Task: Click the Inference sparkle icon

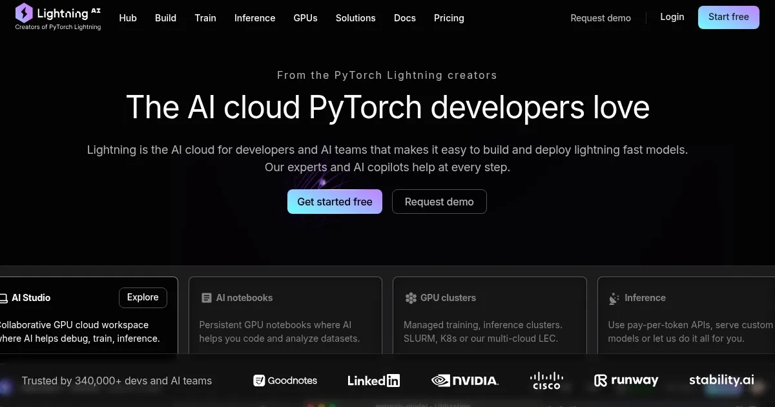Action: 613,298
